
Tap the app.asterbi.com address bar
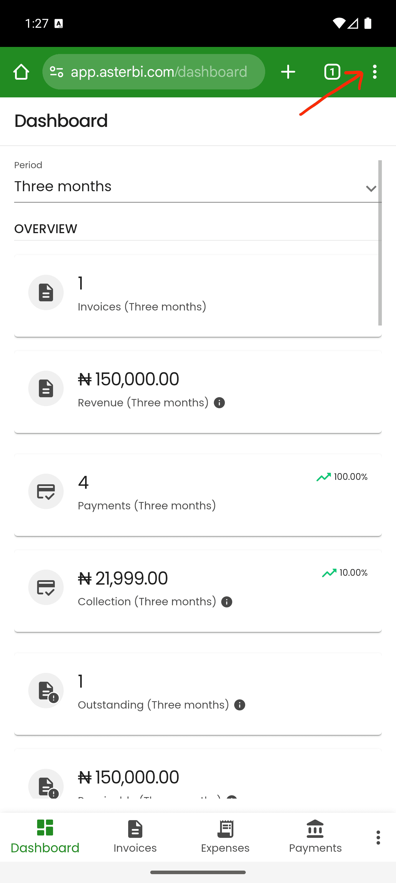point(159,72)
